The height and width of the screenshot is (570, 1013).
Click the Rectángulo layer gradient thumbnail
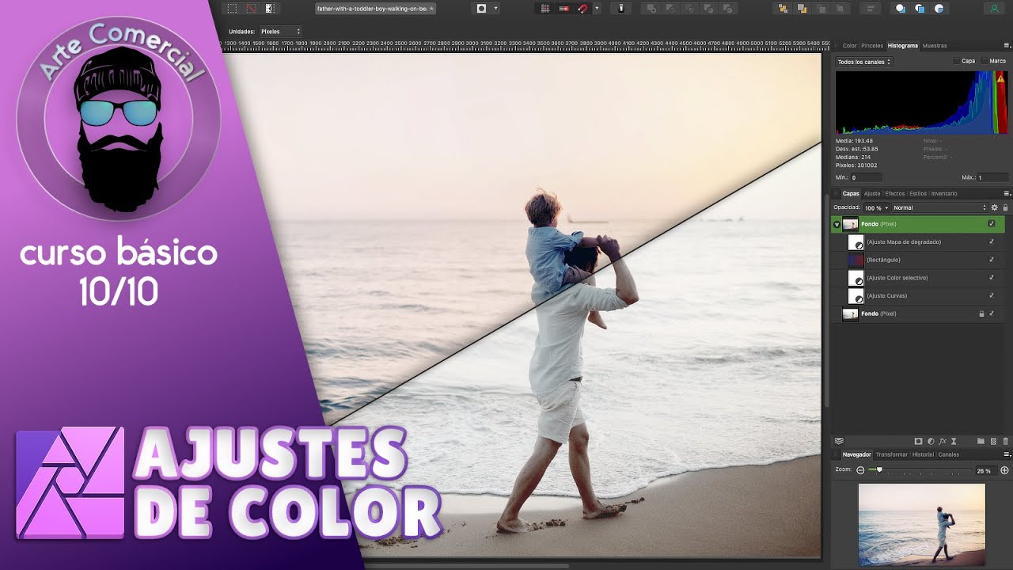856,260
